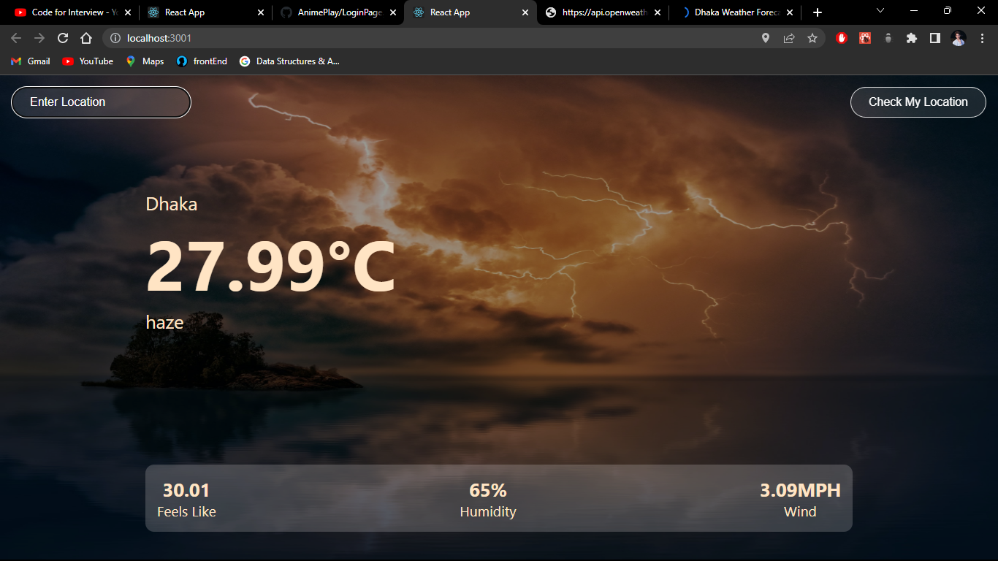
Task: Reload the localhost:3001 page
Action: 62,37
